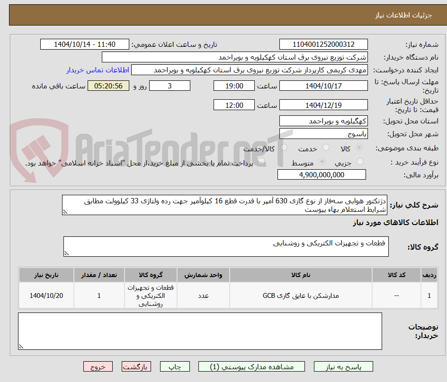Choose the متوسط purchase process option
447x382 pixels.
(322, 161)
